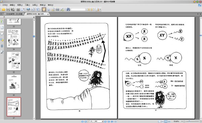This screenshot has width=202, height=123.
Task: Open the page number dropdown in status bar
Action: pos(103,121)
